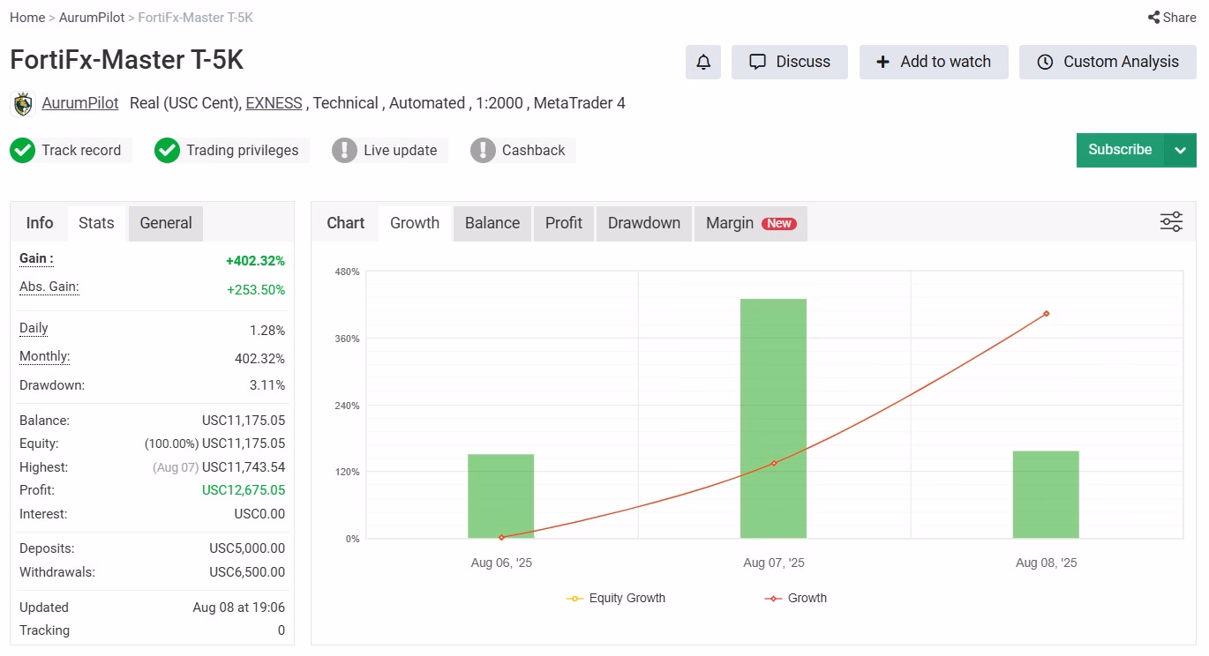Open the Custom Analysis button

click(1108, 63)
